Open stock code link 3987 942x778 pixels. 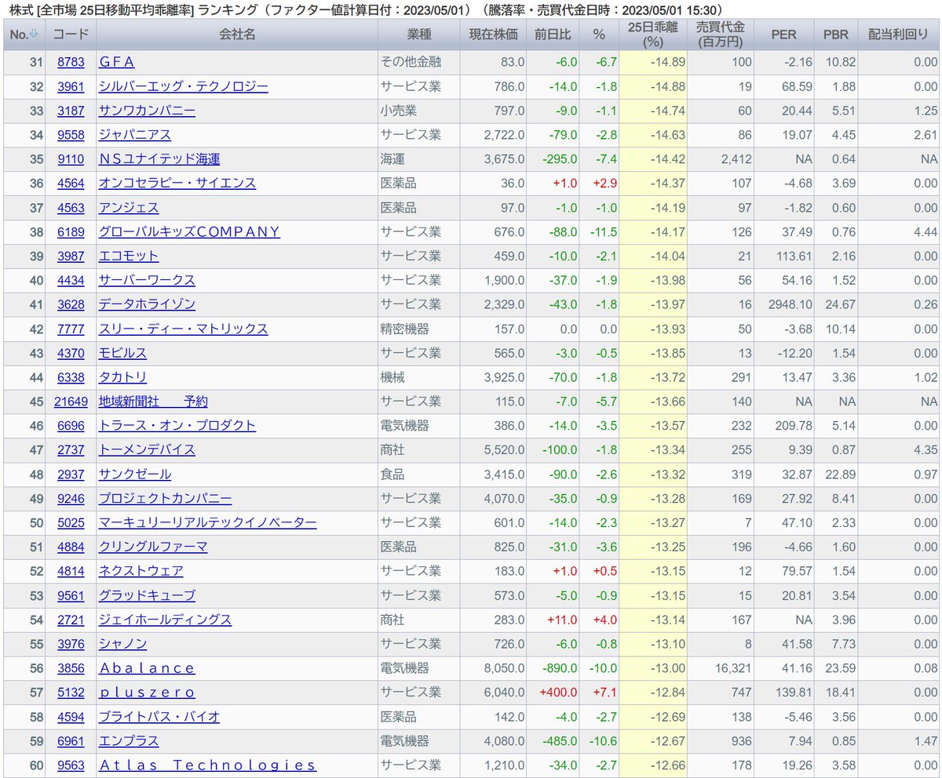pos(71,256)
